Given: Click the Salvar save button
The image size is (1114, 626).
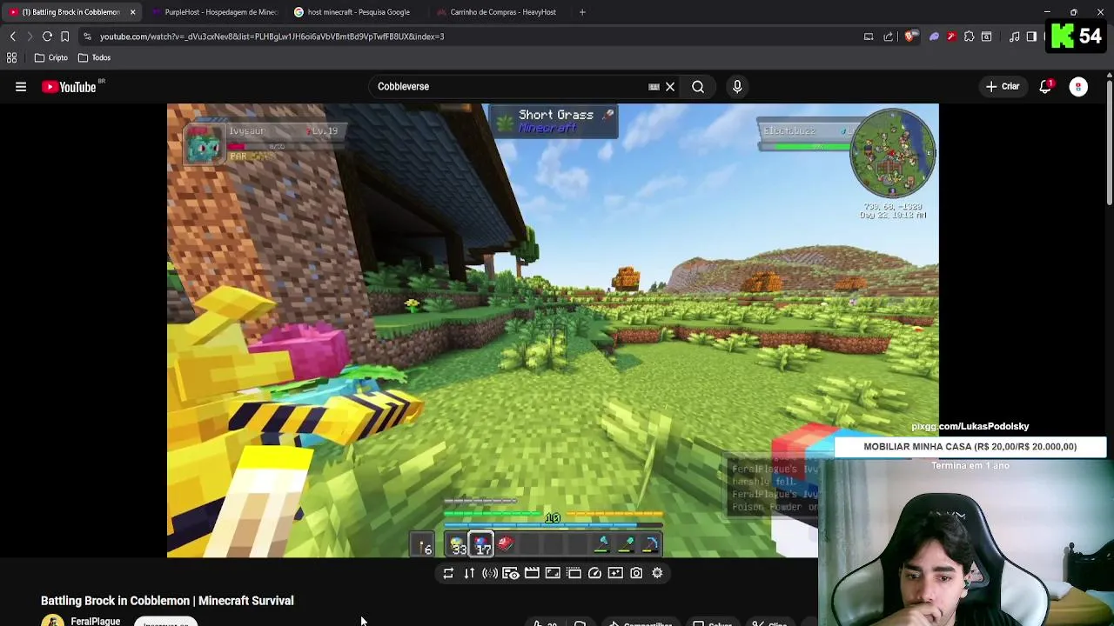Looking at the screenshot, I should point(712,623).
